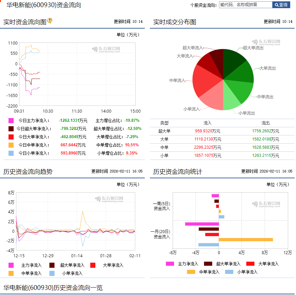Click the value -1262.1331万元 for 主力净流入

click(x=73, y=120)
